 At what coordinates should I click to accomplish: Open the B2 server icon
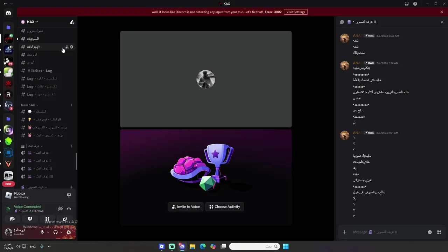coord(8,176)
